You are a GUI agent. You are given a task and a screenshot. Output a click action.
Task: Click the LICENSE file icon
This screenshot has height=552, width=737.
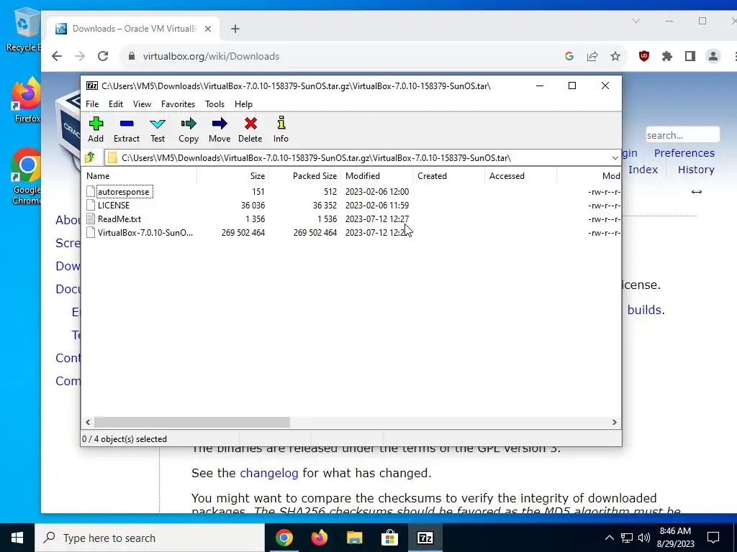coord(91,205)
